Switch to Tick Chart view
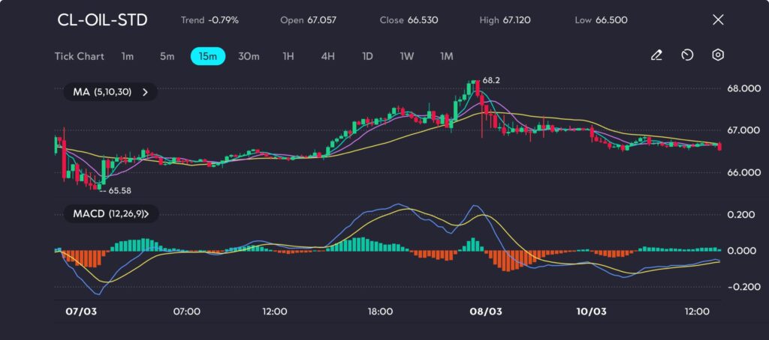769x340 pixels. 79,56
